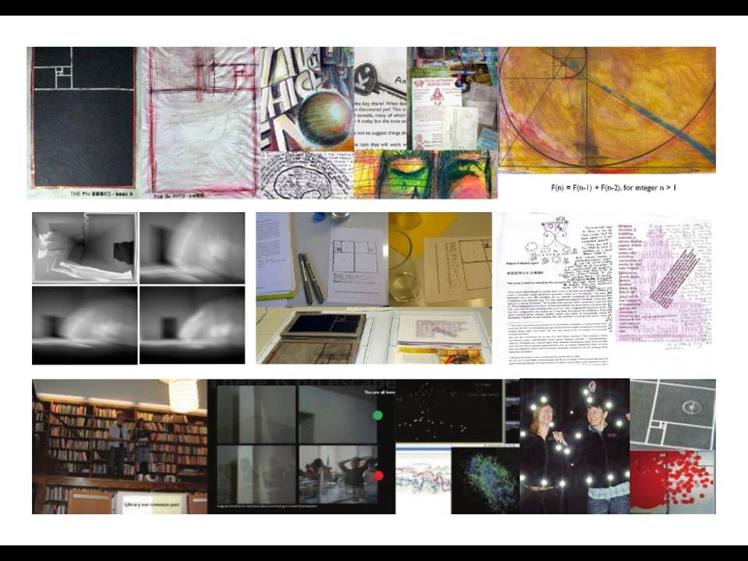Select the video pane showing people with raised arms
This screenshot has height=561, width=748.
338,475
